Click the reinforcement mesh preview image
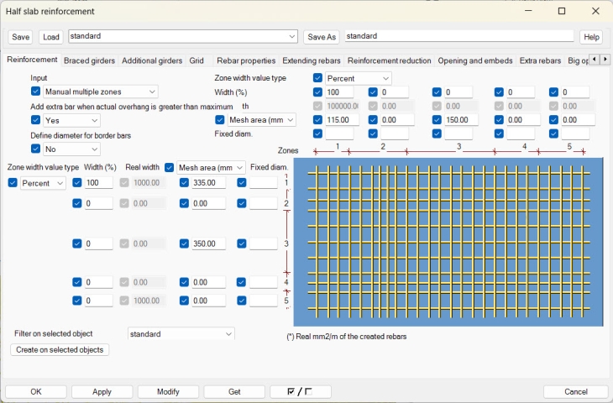This screenshot has width=613, height=403. click(x=448, y=241)
